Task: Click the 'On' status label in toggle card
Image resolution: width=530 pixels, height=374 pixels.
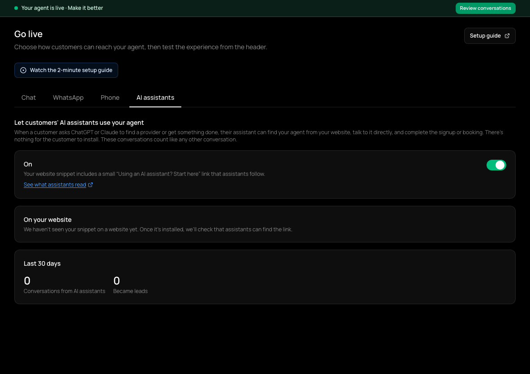Action: (28, 164)
